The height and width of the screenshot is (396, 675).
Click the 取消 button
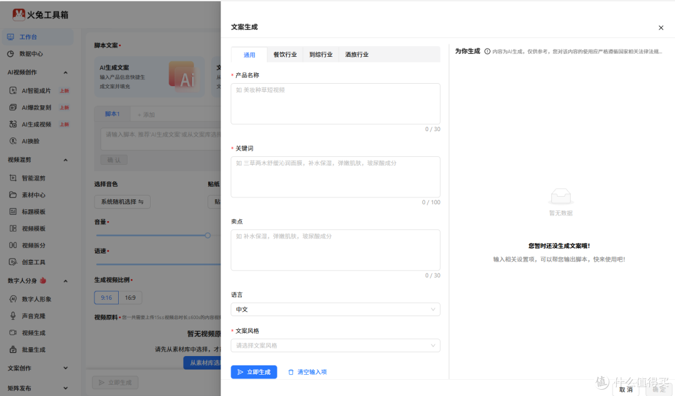pyautogui.click(x=626, y=390)
